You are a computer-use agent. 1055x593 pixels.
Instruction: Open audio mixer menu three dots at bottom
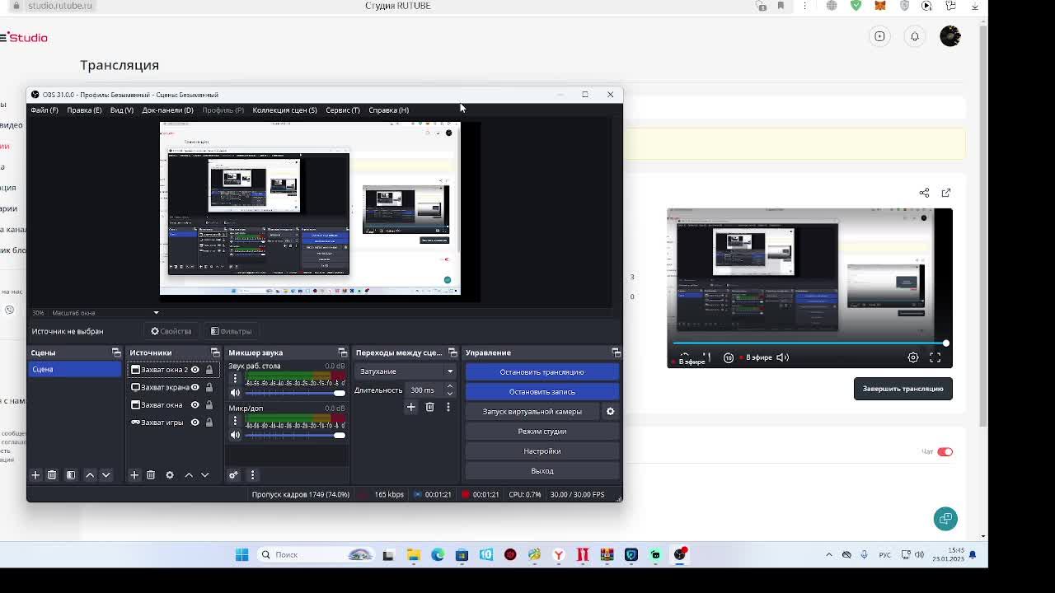252,475
